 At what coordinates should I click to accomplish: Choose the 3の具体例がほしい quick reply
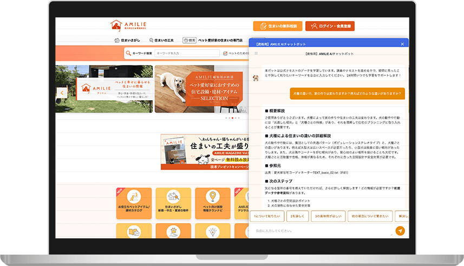pos(328,216)
